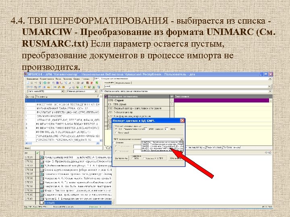Click the Термины column header
Screen dimensions: 290x217
point(67,96)
